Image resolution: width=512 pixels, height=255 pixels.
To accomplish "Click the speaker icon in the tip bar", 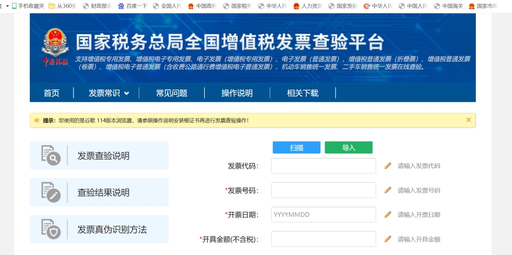I will click(37, 120).
